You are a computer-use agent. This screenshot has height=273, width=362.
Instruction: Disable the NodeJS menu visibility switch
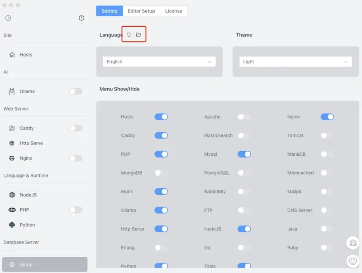244,229
